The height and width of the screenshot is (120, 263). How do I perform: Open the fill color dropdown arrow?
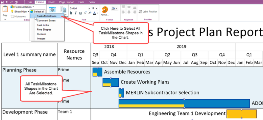click(x=116, y=8)
